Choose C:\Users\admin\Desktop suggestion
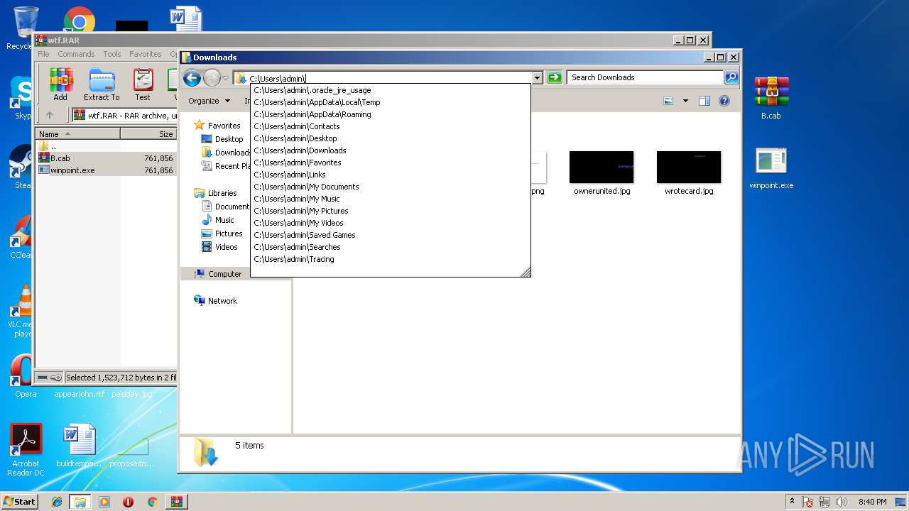This screenshot has width=909, height=511. coord(391,138)
